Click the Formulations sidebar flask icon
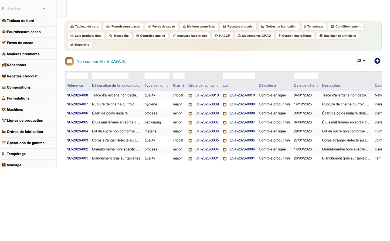390x241 pixels. [4, 98]
